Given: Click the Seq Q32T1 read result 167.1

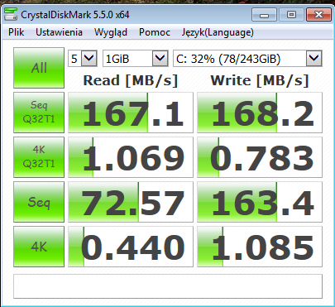Looking at the screenshot, I should coord(131,113).
